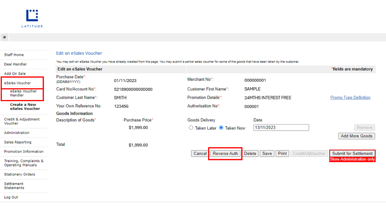Open Settlement Statements in sidebar
This screenshot has height=206, width=386.
(x=14, y=186)
